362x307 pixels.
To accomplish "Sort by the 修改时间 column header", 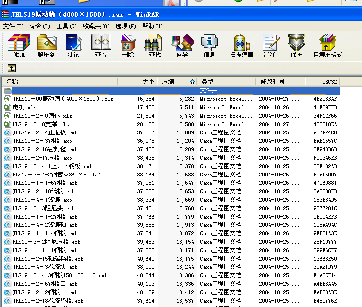I will coord(281,82).
